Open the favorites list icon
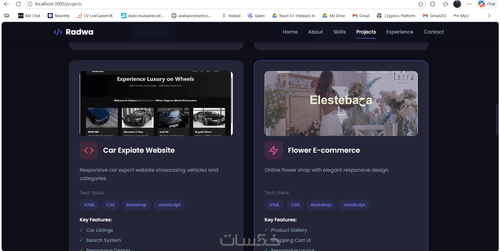 coord(446,4)
